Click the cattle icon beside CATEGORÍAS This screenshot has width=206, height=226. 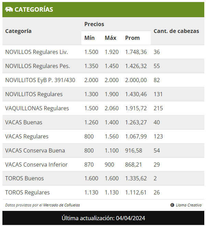9,10
